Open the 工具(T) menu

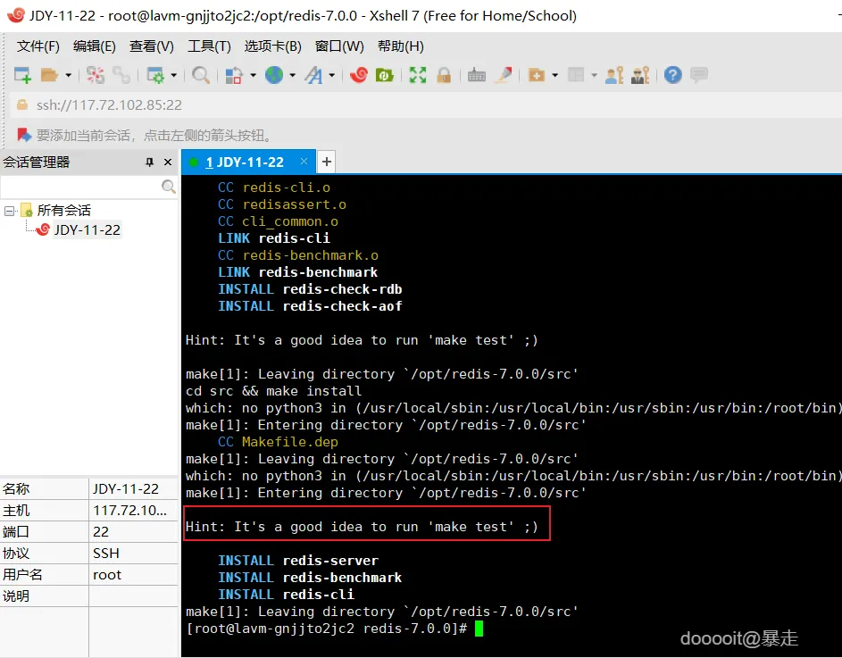pos(209,46)
